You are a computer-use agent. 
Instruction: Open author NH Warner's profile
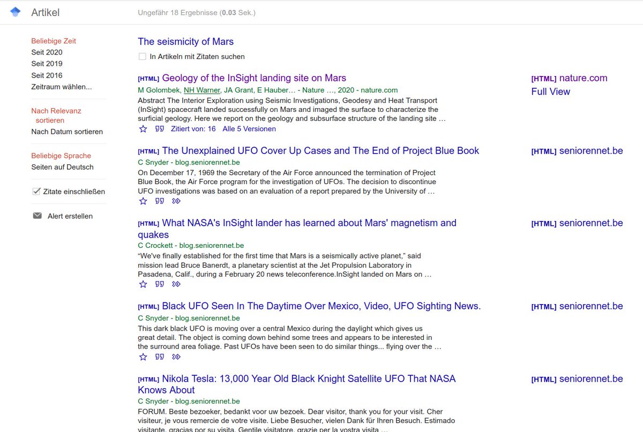coord(202,90)
